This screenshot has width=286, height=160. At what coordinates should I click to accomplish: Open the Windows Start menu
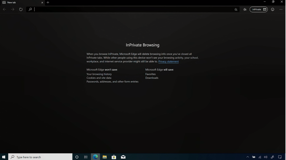tap(4, 157)
